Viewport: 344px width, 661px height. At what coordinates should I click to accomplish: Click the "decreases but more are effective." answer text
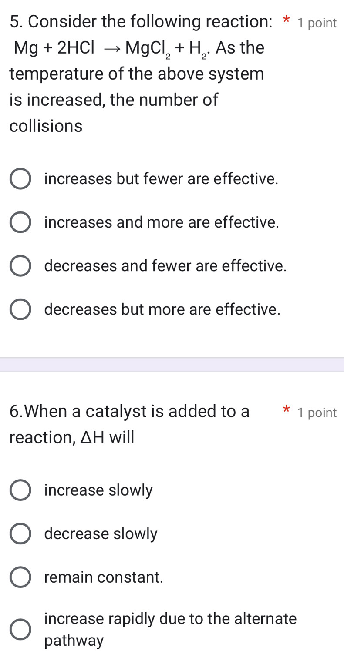pos(162,309)
